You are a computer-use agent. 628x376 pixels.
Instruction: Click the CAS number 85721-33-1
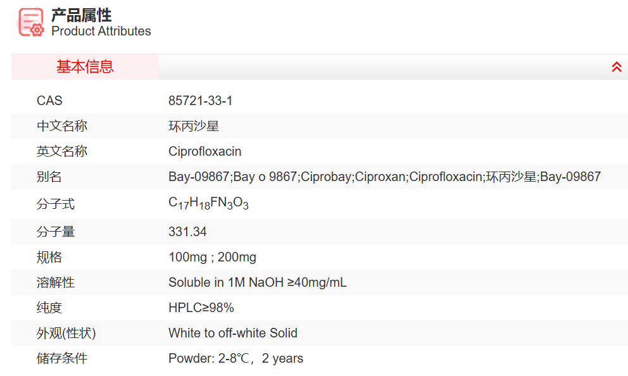[x=201, y=101]
